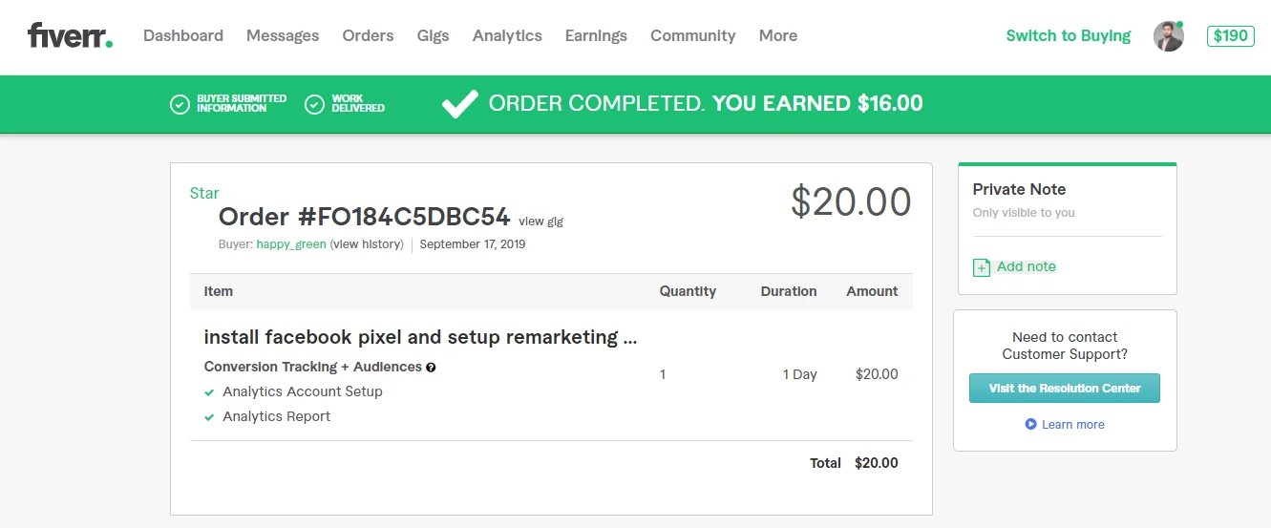Open the profile avatar menu

[1168, 36]
